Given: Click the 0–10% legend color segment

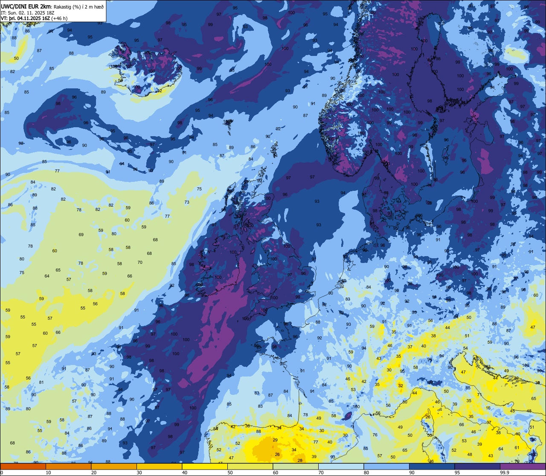Looking at the screenshot, I should click(23, 467).
